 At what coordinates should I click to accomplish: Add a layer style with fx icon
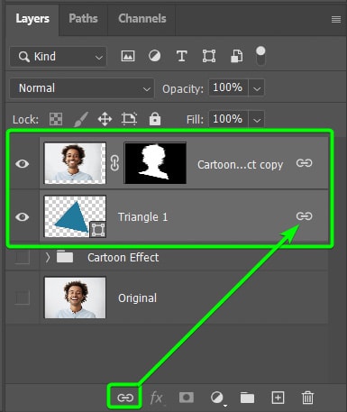(x=157, y=398)
